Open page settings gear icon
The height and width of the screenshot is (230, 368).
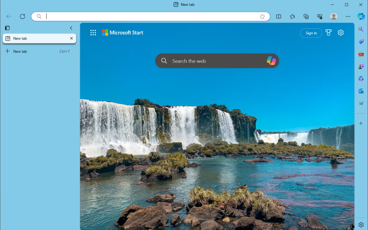click(x=341, y=33)
